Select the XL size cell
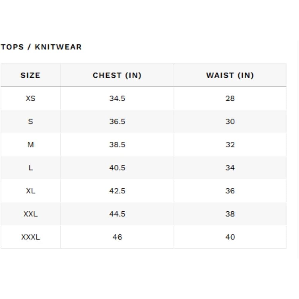Image resolution: width=299 pixels, height=299 pixels. [30, 191]
